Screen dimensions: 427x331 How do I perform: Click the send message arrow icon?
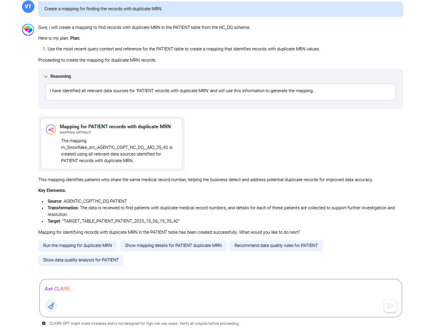click(390, 306)
